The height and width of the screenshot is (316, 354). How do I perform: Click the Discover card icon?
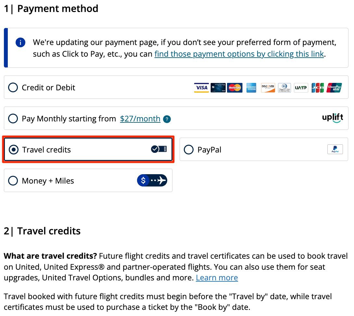coord(268,87)
